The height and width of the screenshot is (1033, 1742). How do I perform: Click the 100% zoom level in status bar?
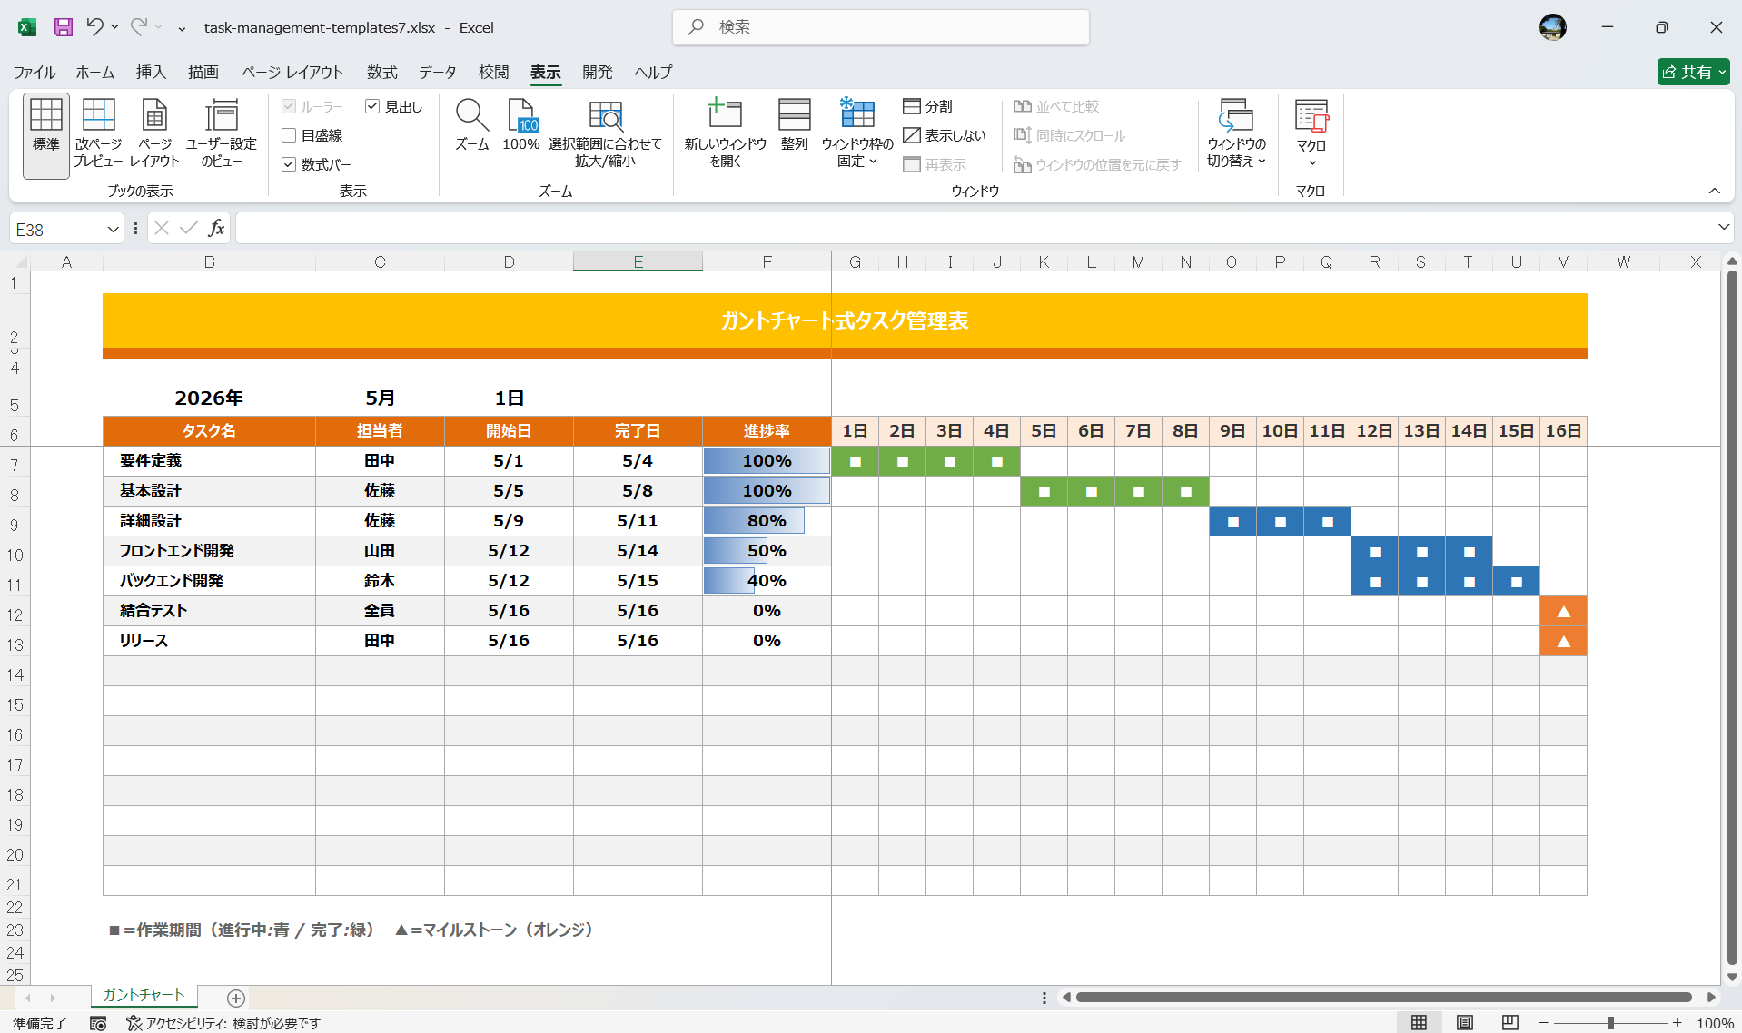[1715, 1023]
